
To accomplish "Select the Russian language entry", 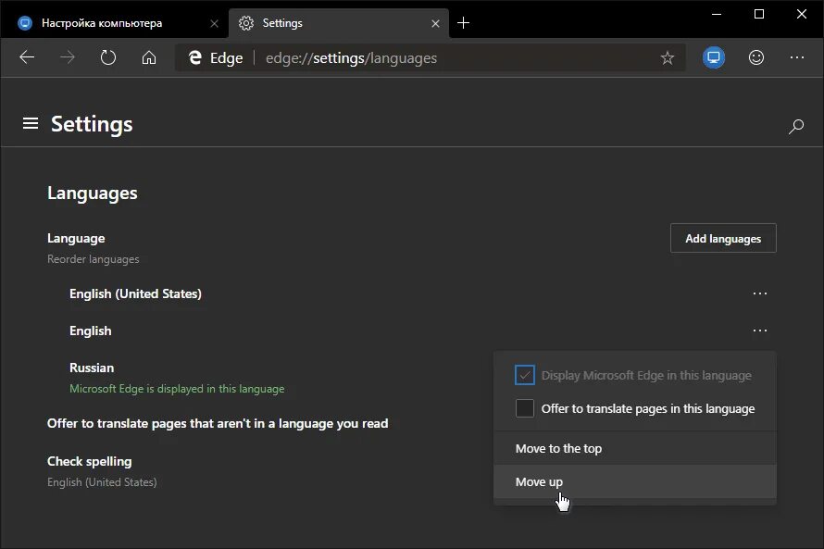I will coord(92,368).
